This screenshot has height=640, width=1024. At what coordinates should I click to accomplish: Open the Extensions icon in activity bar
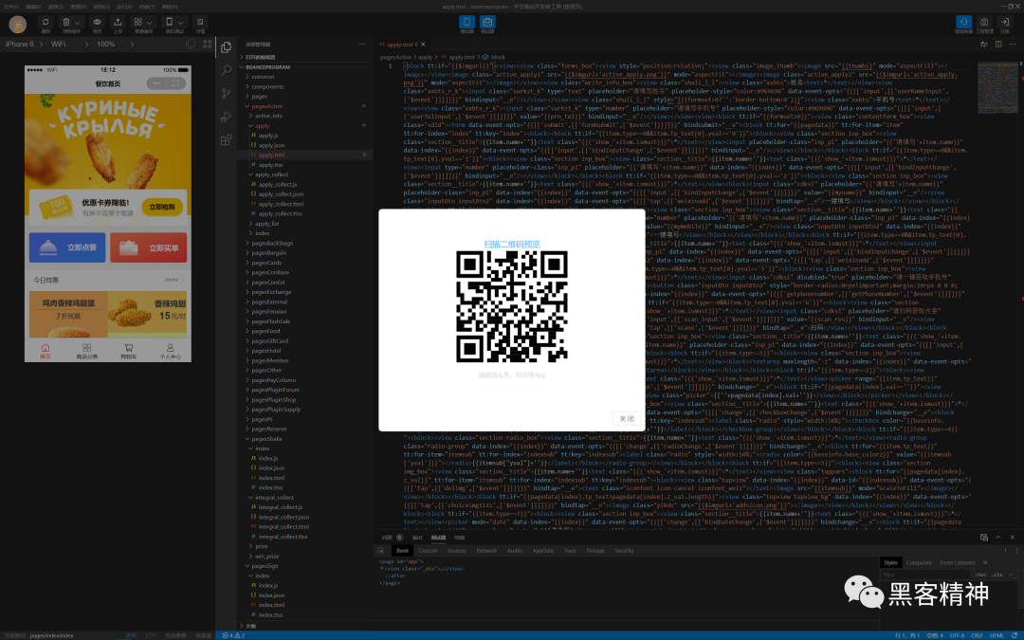pyautogui.click(x=226, y=139)
